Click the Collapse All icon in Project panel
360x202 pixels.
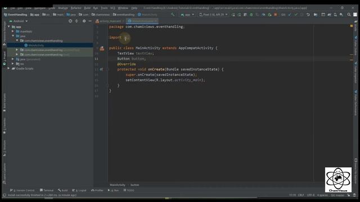coord(76,21)
